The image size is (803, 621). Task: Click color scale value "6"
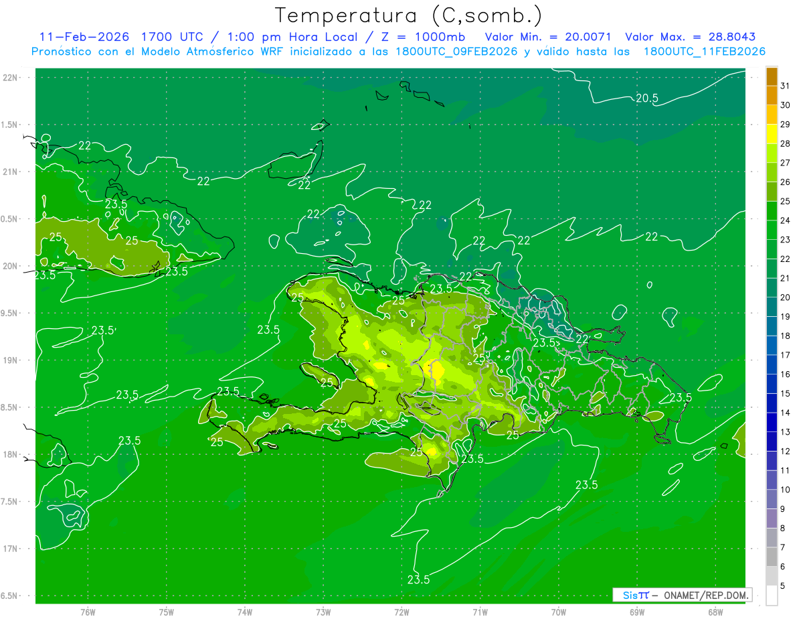782,567
